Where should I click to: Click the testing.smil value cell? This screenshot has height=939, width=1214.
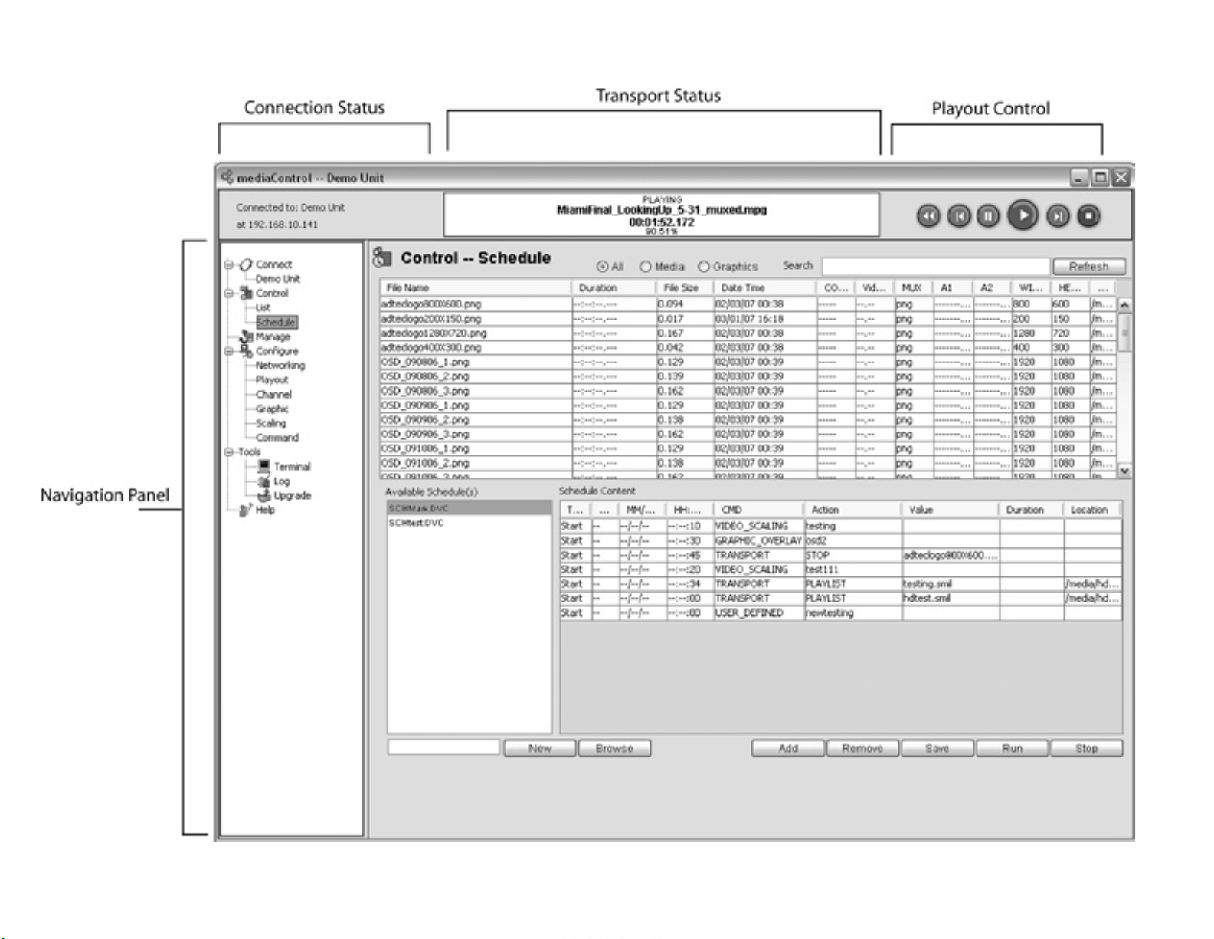pyautogui.click(x=951, y=584)
